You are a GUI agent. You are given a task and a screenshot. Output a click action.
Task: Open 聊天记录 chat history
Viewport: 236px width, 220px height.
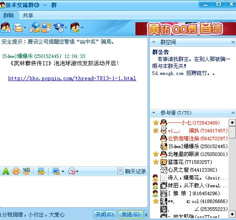[132, 171]
